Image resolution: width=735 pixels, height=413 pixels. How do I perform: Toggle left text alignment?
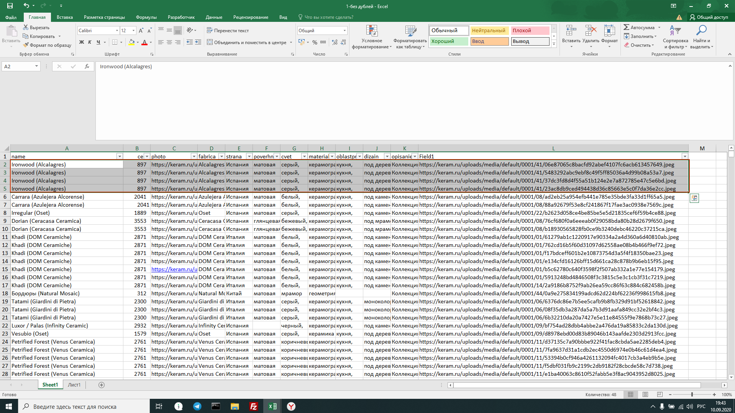click(161, 42)
